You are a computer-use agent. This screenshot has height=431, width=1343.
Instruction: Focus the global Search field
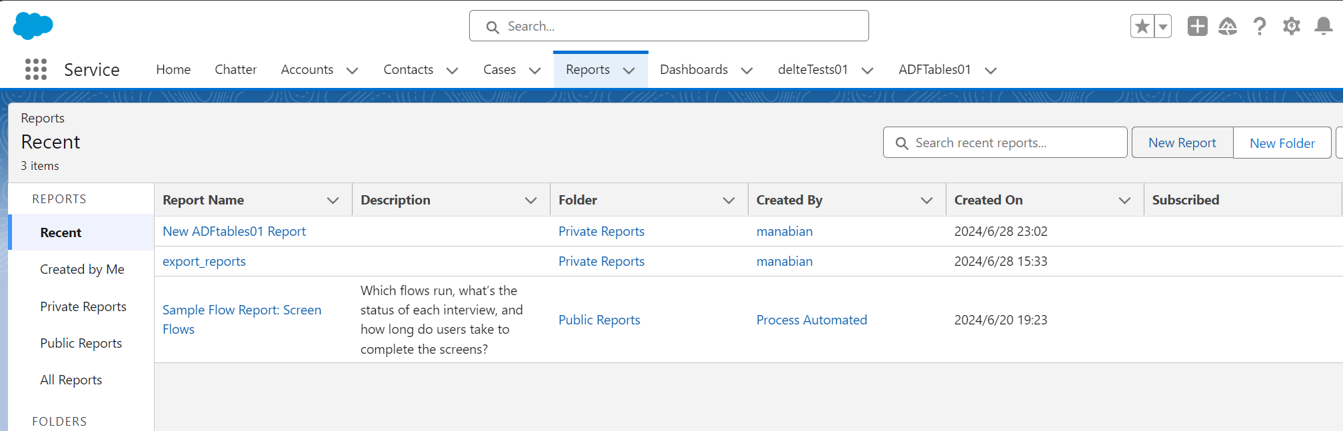point(669,26)
